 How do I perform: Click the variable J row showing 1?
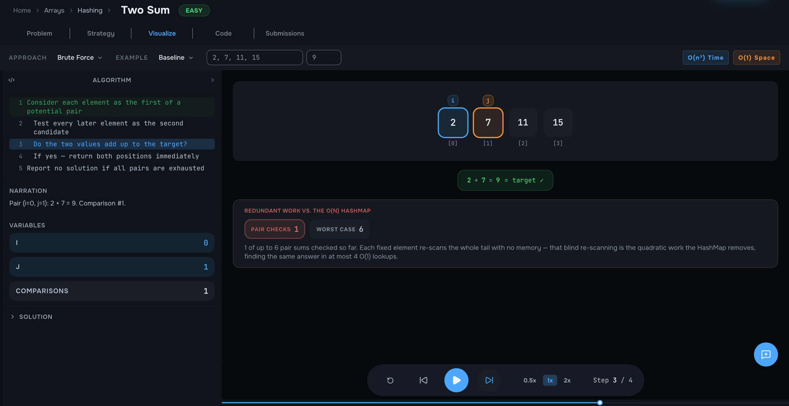[112, 267]
